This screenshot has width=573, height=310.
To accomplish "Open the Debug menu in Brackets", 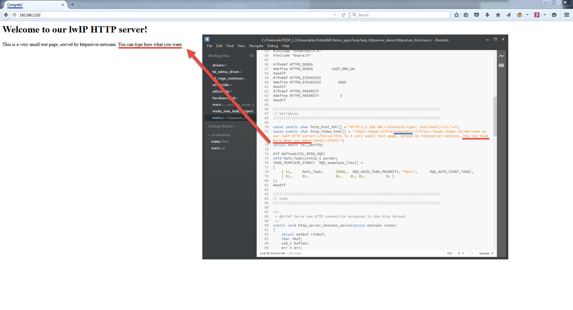I will (x=272, y=46).
